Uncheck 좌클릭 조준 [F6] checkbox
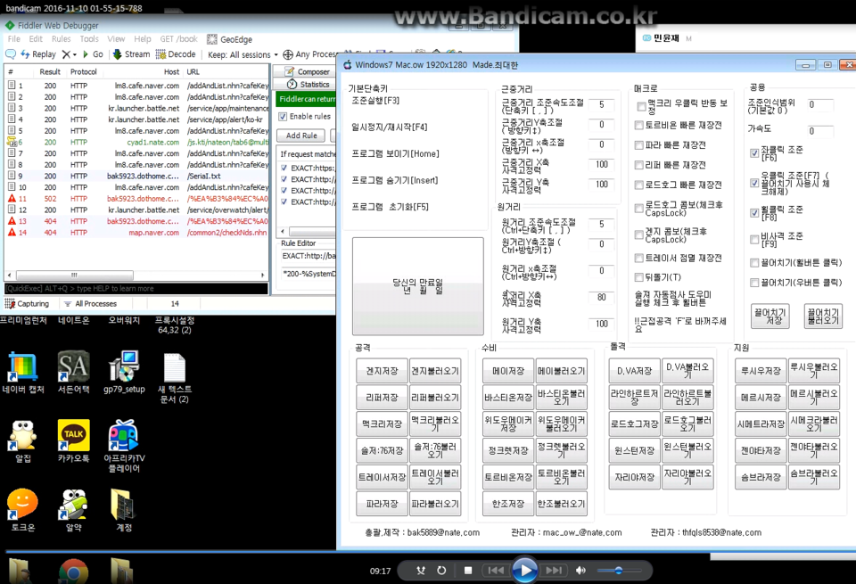The height and width of the screenshot is (584, 856). pos(754,152)
